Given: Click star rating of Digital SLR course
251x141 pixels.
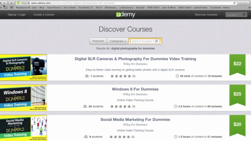Looking at the screenshot, I should (x=121, y=76).
